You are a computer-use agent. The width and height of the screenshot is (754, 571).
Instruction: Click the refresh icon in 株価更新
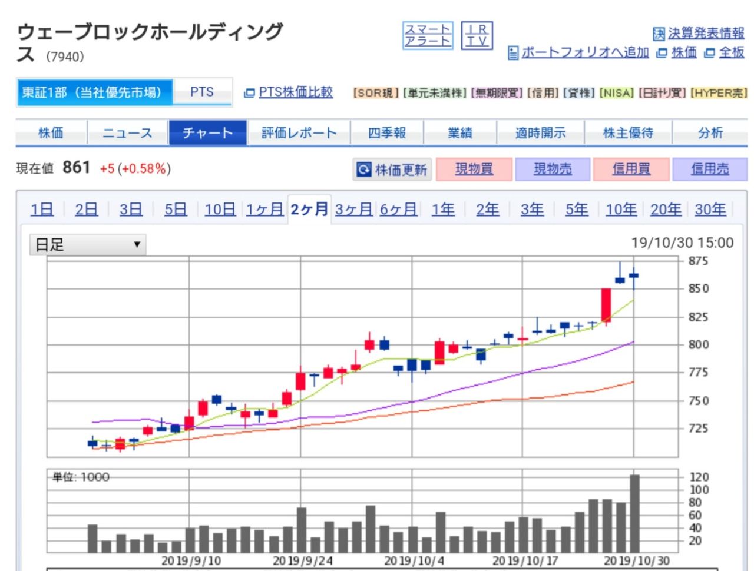tap(364, 170)
